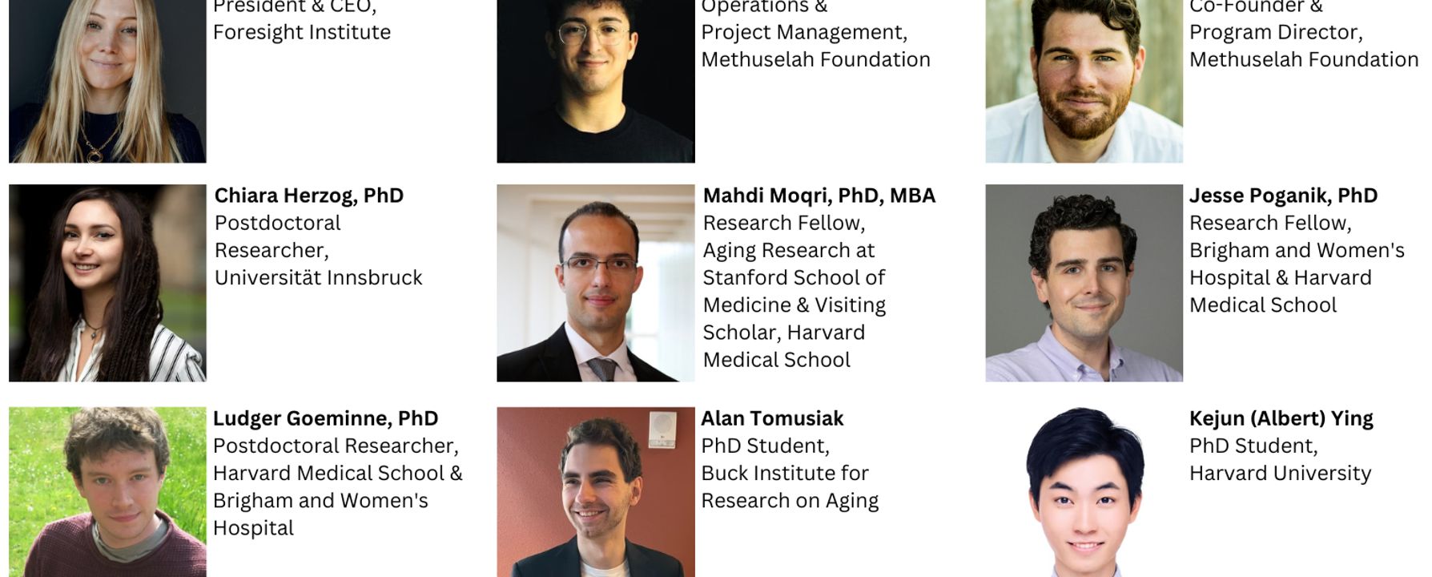
Task: Click the Co-Founder & Program Director photo
Action: [x=1084, y=80]
